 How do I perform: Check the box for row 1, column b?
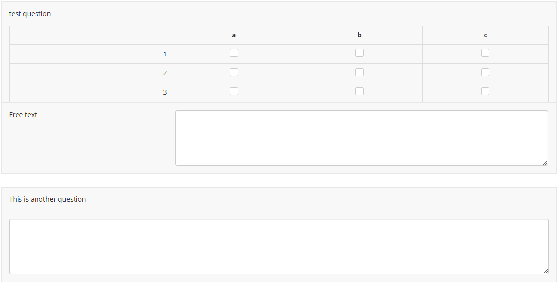click(359, 53)
